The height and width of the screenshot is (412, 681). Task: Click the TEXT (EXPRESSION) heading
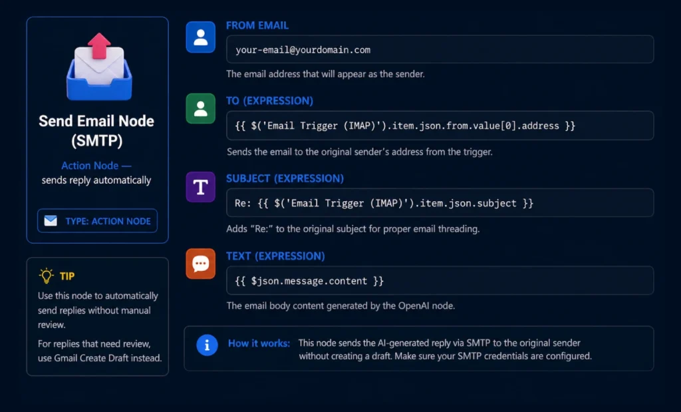275,256
